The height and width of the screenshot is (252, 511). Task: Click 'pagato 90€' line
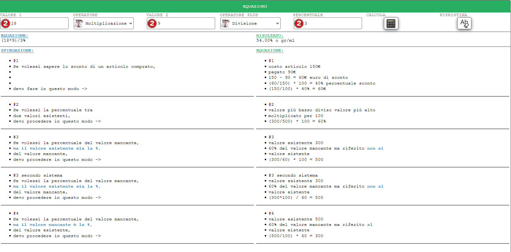tap(282, 72)
